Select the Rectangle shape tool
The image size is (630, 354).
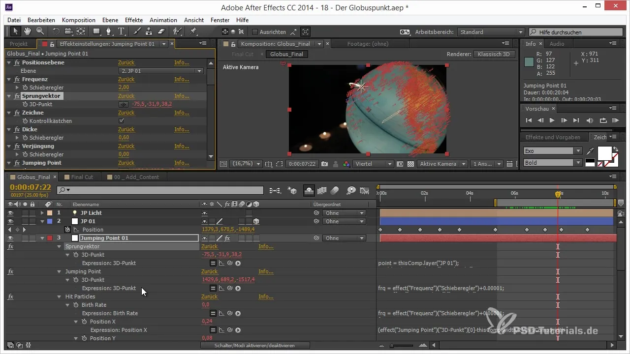(x=96, y=31)
